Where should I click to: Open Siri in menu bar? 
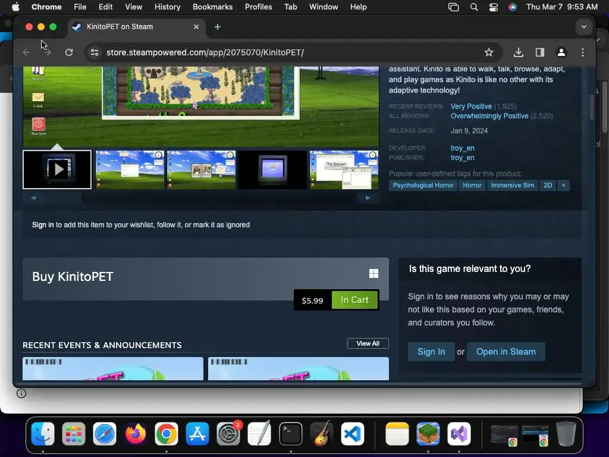coord(513,7)
